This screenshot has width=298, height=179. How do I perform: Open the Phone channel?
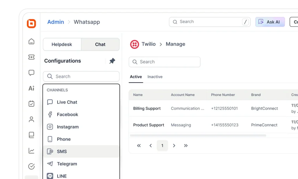coord(81,139)
